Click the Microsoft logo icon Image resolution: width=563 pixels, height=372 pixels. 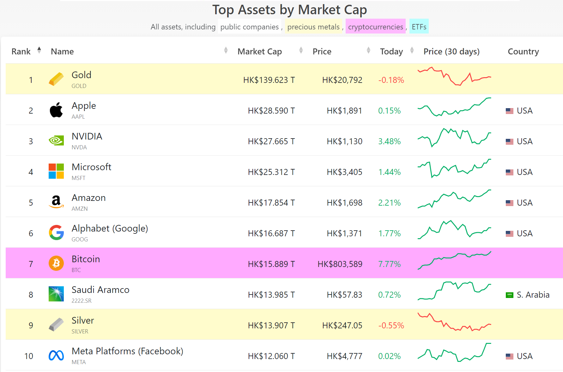pos(56,171)
